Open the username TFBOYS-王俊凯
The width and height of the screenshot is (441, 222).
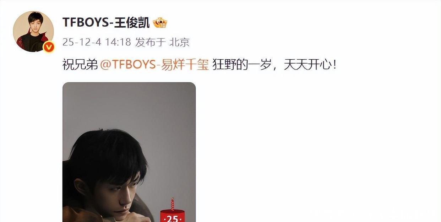pyautogui.click(x=106, y=22)
